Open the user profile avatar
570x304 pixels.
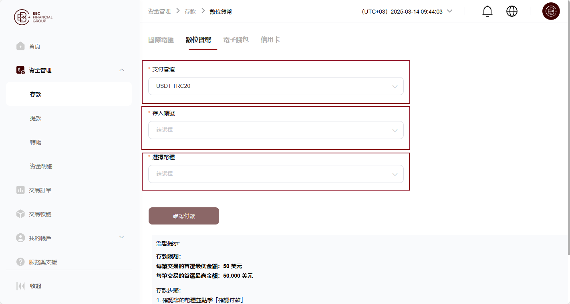[x=551, y=11]
